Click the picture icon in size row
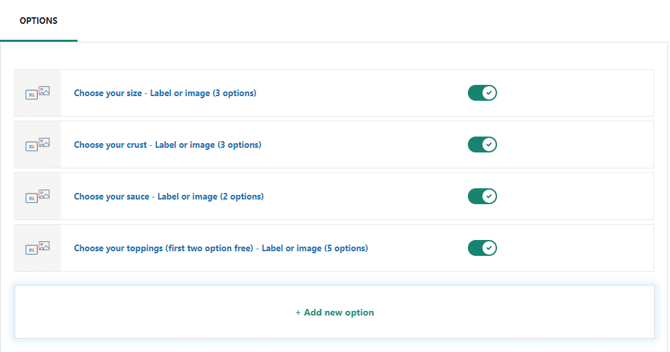This screenshot has height=352, width=670. [x=44, y=91]
